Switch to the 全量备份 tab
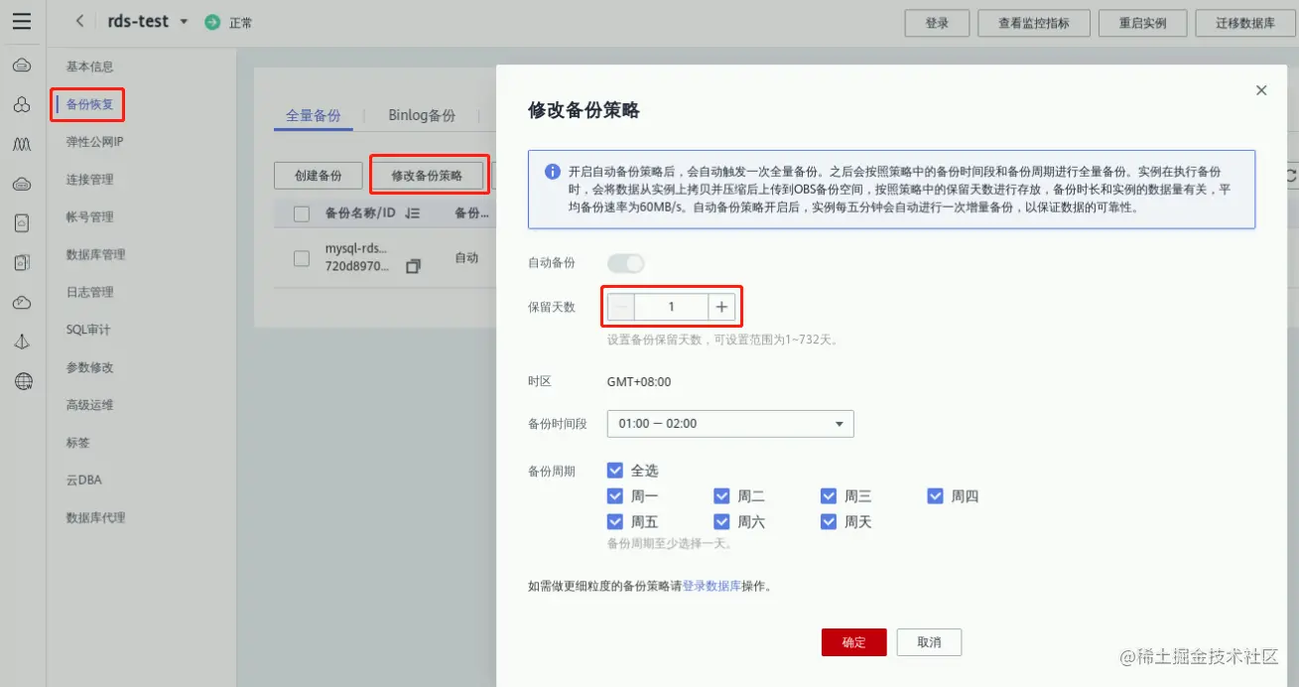 (x=313, y=116)
